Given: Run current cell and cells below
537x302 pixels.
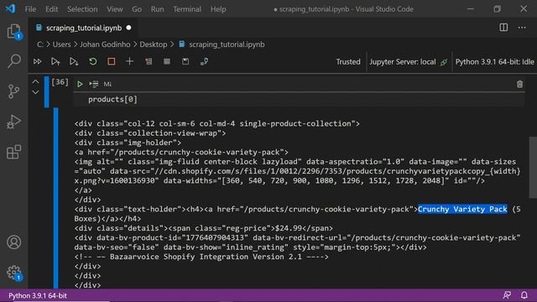Looking at the screenshot, I should 74,61.
